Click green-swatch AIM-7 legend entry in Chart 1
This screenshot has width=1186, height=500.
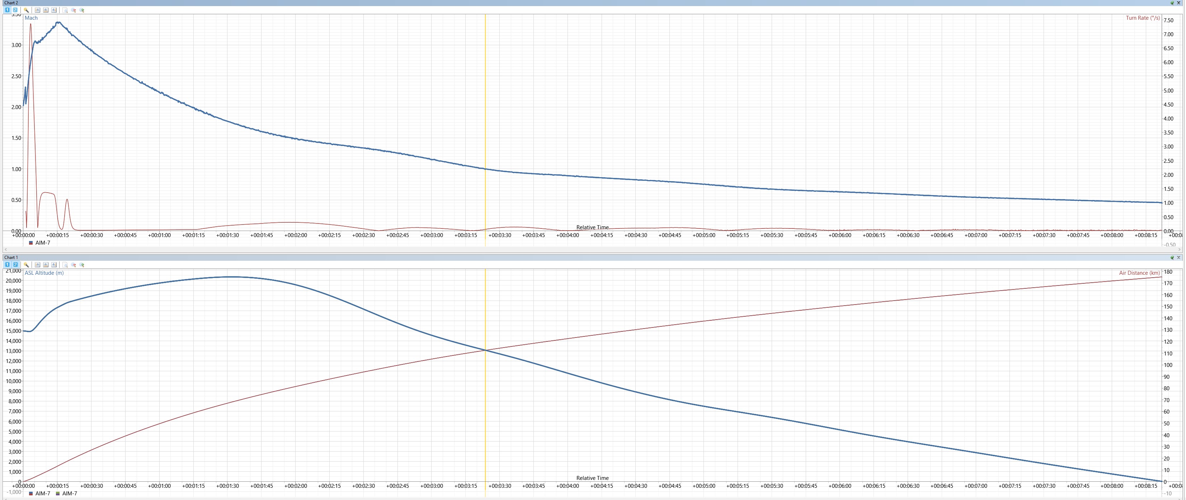66,494
